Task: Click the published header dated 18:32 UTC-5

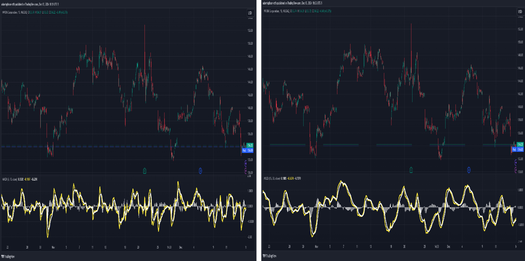Action: tap(292, 3)
